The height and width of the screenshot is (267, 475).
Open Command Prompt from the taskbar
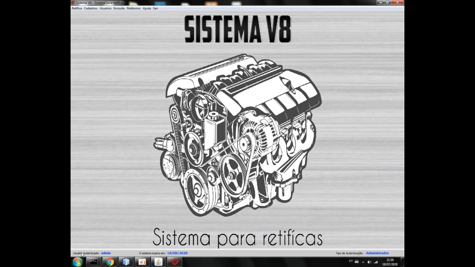pyautogui.click(x=94, y=262)
